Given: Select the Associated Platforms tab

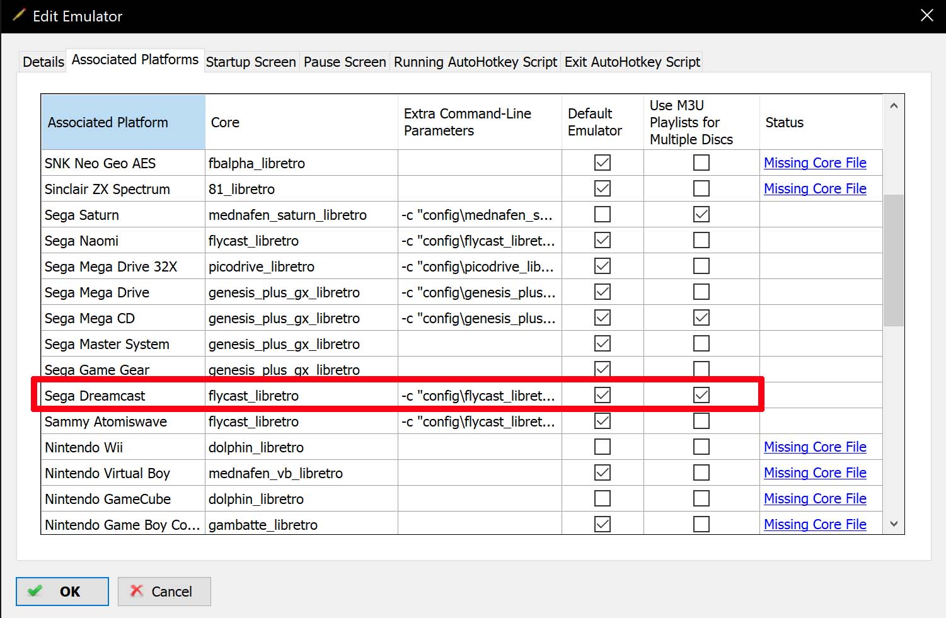Looking at the screenshot, I should pos(135,60).
